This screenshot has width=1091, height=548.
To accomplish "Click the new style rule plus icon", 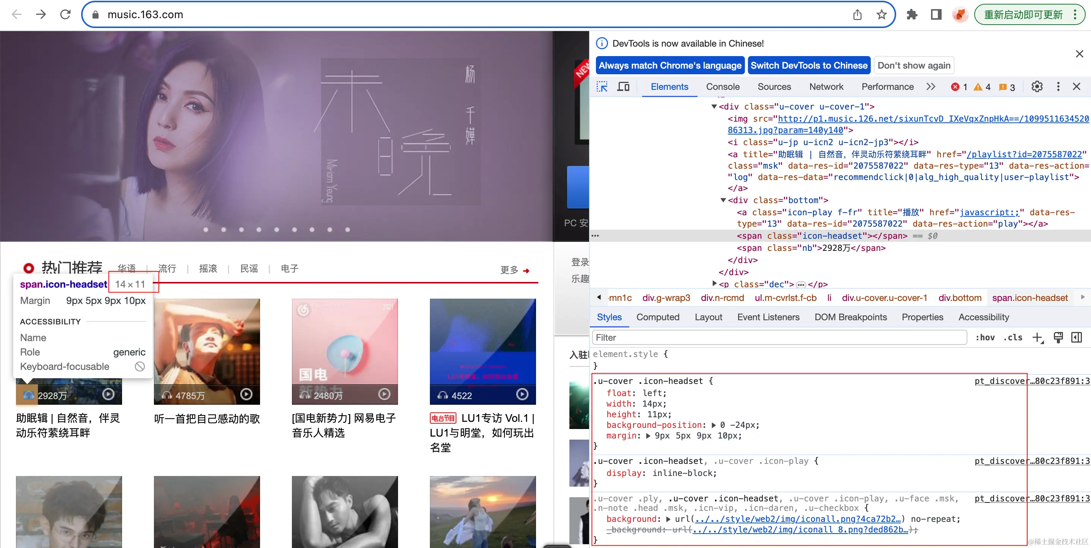I will pos(1037,338).
